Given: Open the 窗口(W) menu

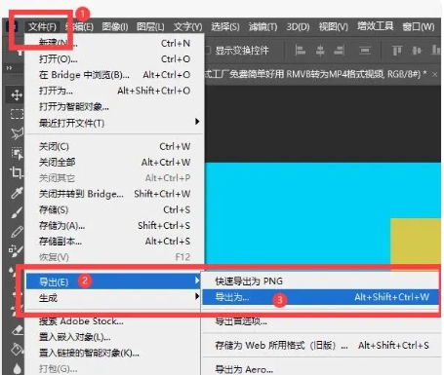Looking at the screenshot, I should tap(419, 26).
